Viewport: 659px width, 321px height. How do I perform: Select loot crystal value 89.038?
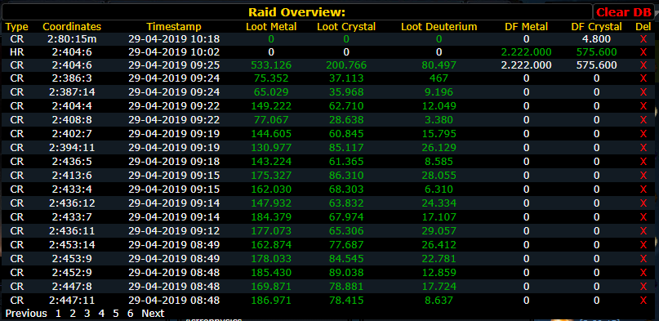click(x=346, y=272)
